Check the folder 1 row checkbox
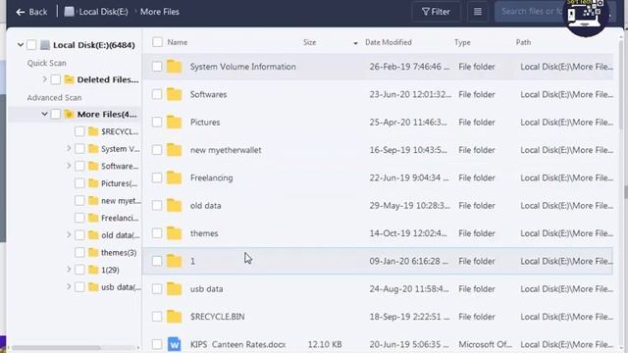The width and height of the screenshot is (628, 353). 157,261
